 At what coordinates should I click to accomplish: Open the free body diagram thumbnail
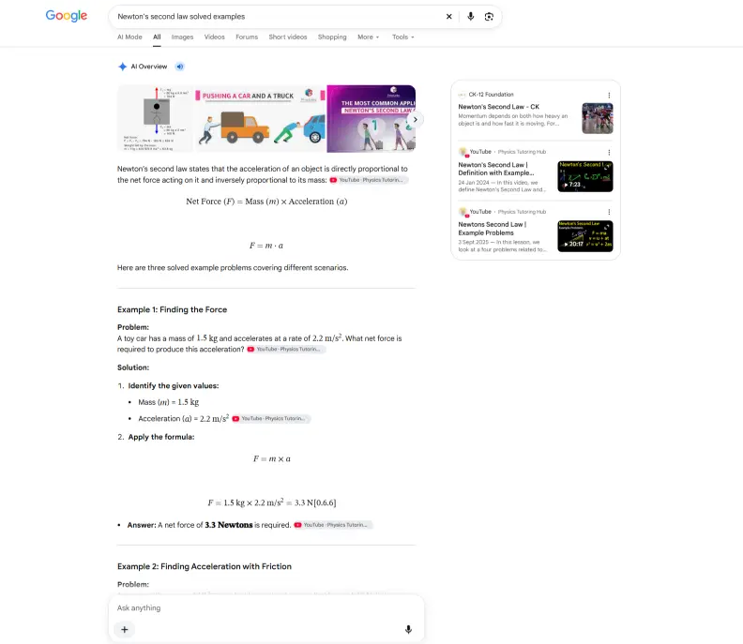pyautogui.click(x=156, y=119)
